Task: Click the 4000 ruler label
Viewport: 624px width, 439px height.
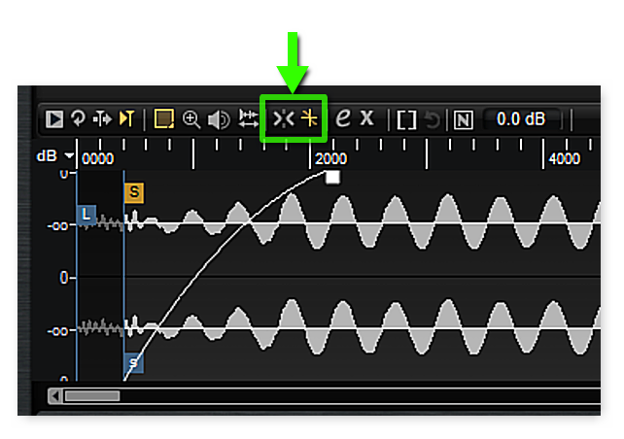Action: coord(565,159)
